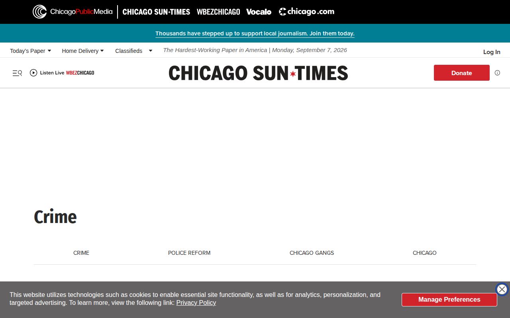510x318 pixels.
Task: Select the CRIME tab
Action: 81,253
